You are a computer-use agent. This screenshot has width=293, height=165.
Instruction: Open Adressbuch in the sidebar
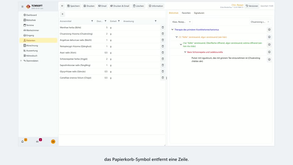coord(38,56)
